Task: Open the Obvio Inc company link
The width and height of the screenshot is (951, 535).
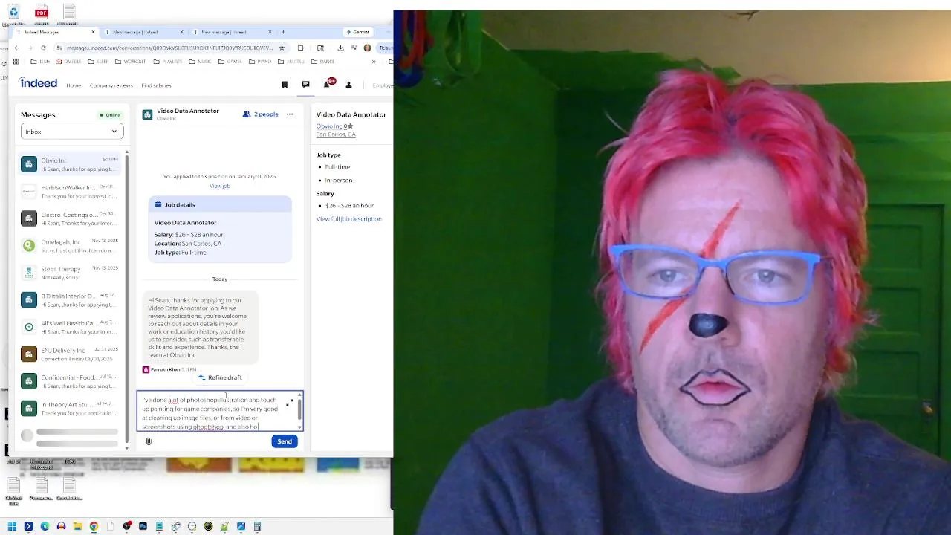Action: (329, 126)
